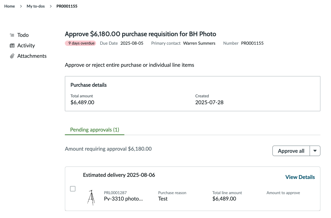Click Amount requiring approval $6,180.00 text
This screenshot has height=218, width=331.
pyautogui.click(x=108, y=149)
